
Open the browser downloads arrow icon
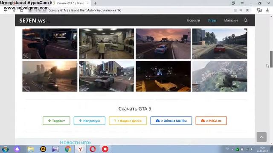(x=267, y=10)
